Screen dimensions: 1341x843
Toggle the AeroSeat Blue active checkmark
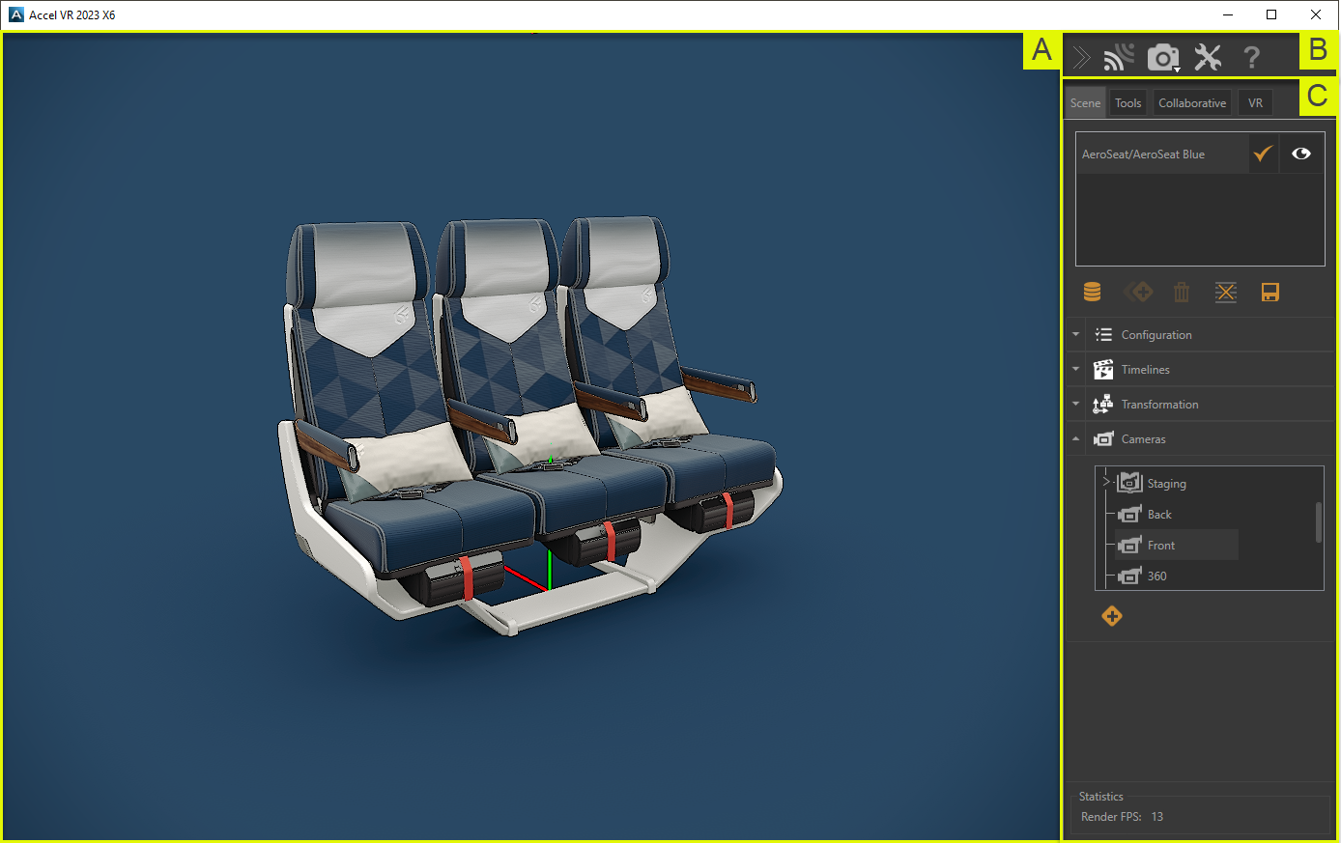[x=1262, y=154]
